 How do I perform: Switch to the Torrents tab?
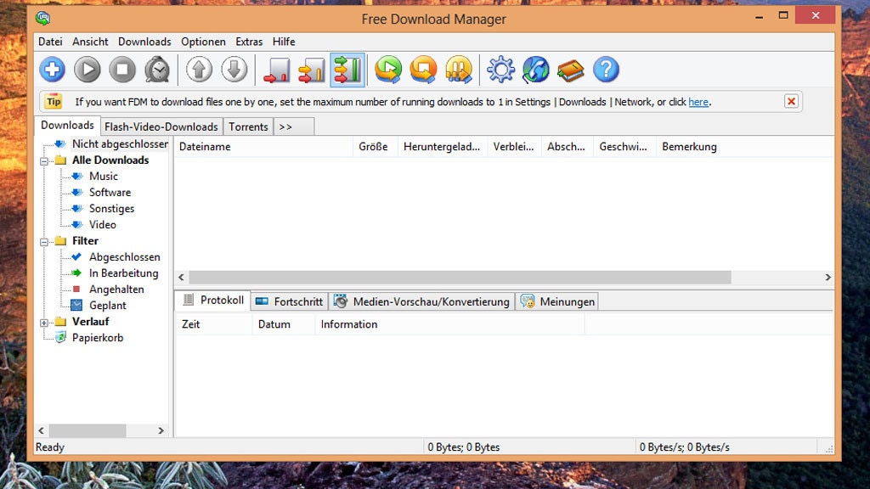[248, 127]
